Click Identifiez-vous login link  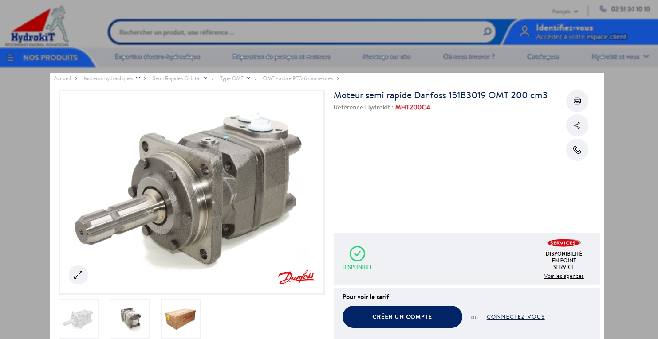(564, 28)
